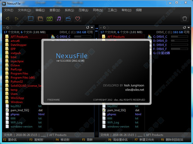
Task: Click the pam_lmd_SSQ file icon in right panel
Action: click(104, 110)
